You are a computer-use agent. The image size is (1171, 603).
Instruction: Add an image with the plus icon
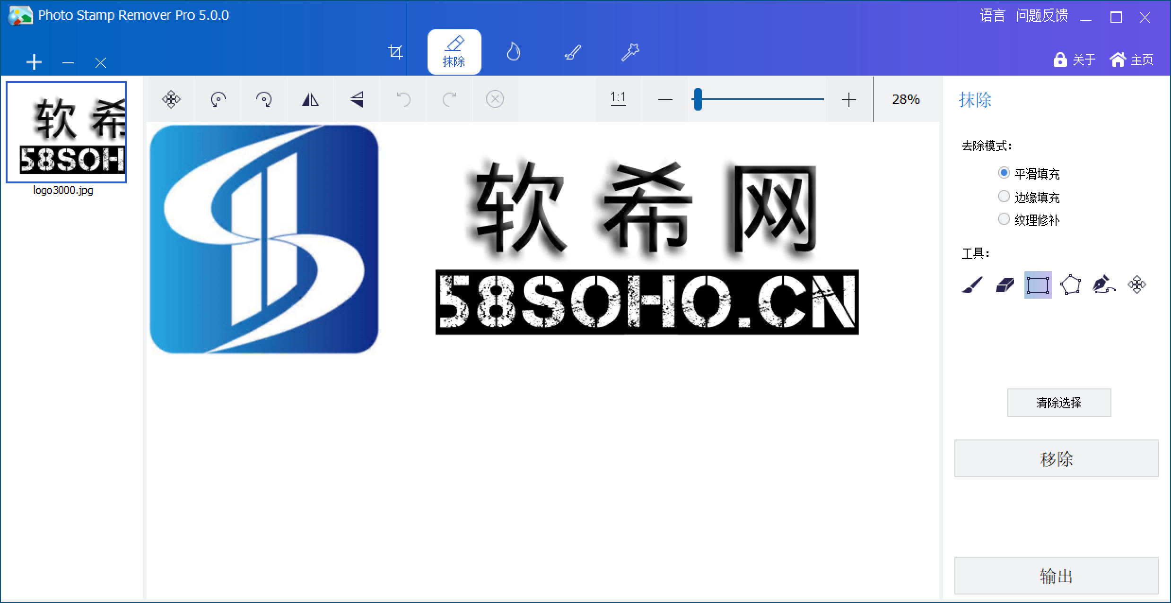pyautogui.click(x=34, y=62)
